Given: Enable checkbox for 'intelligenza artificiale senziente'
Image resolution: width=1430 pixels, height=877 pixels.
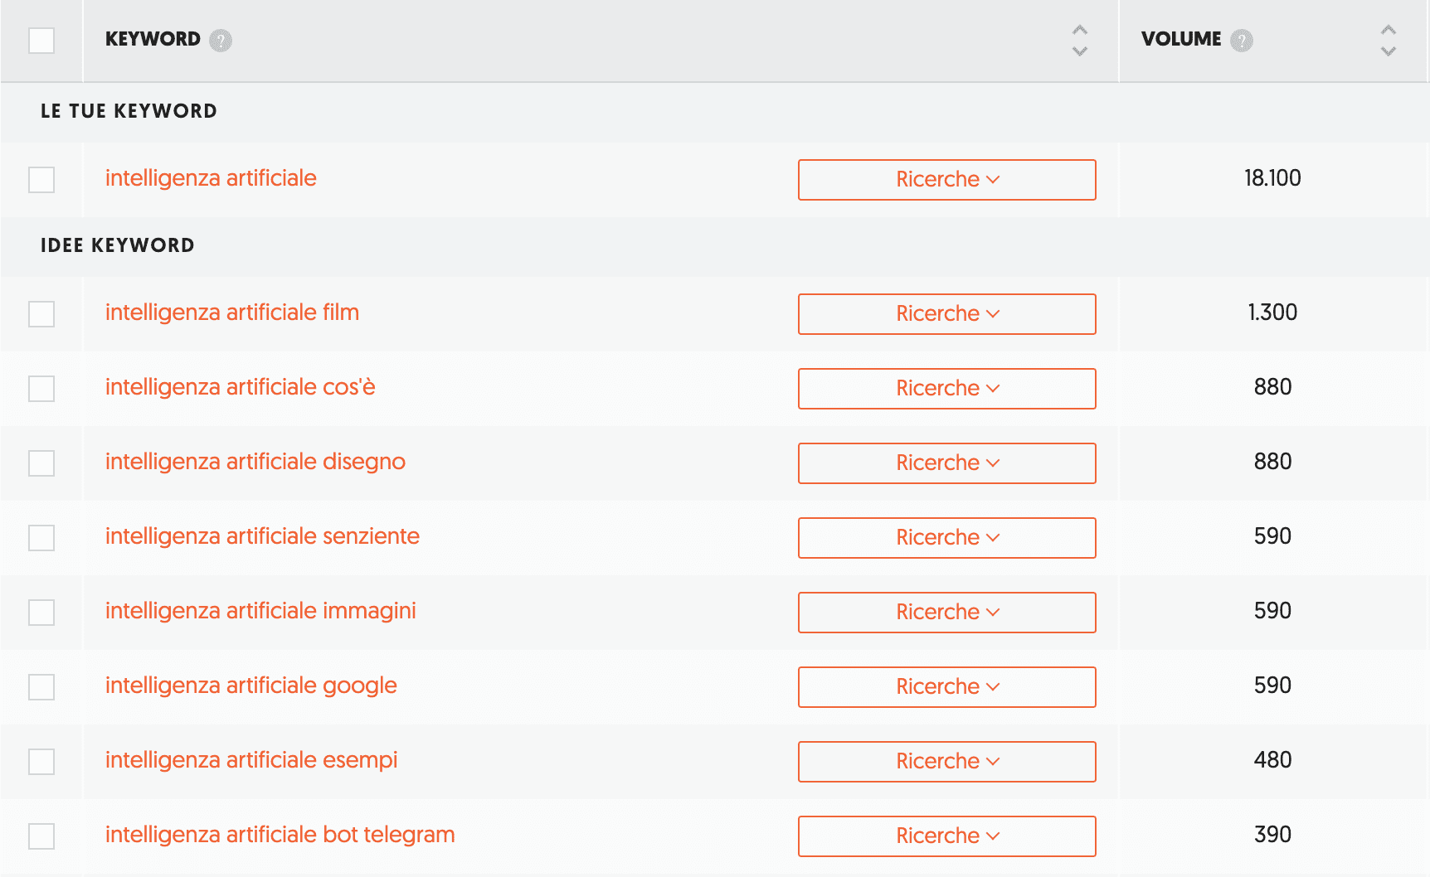Looking at the screenshot, I should click(41, 537).
